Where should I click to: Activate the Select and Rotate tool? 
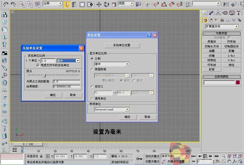point(106,4)
